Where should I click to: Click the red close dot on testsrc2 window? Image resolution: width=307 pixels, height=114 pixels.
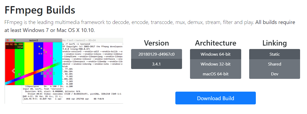8,40
